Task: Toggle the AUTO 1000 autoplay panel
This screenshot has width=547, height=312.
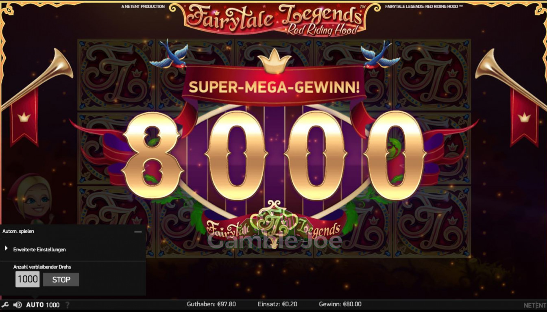Action: [x=43, y=305]
